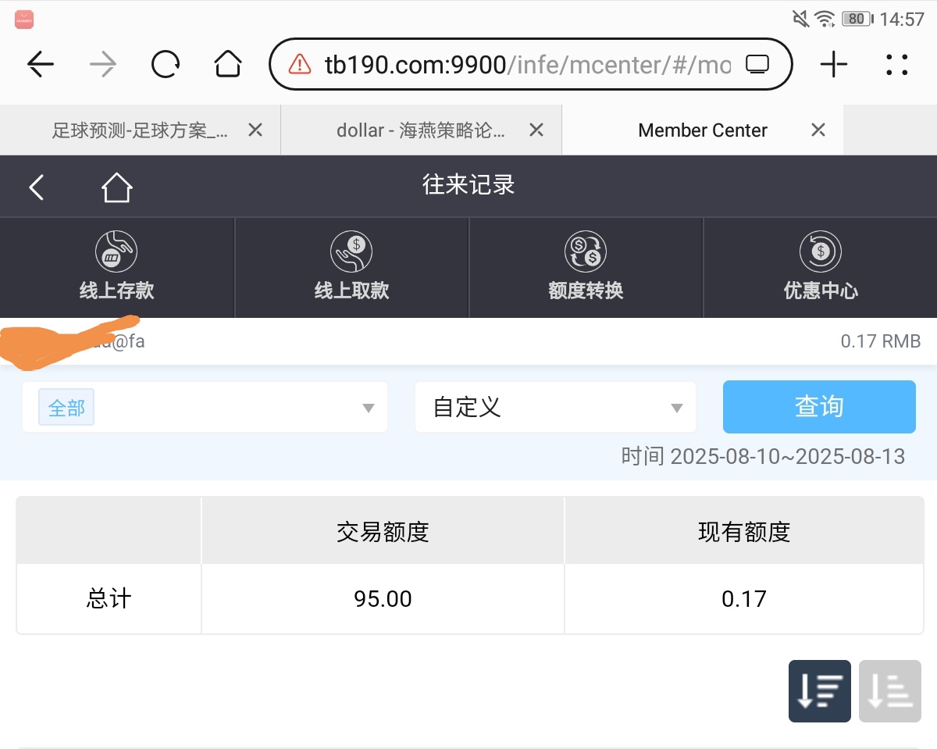This screenshot has height=749, width=937.
Task: Select the grayed ascending sort toggle
Action: click(889, 690)
